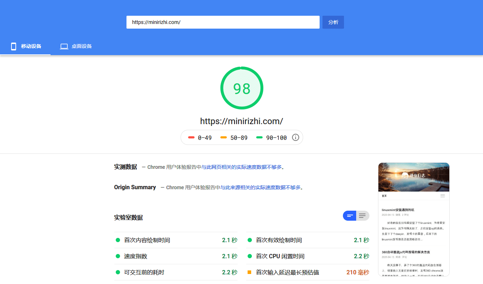Click the 2.2 秒 value for 首次 CPU 闲置时间

pos(362,256)
